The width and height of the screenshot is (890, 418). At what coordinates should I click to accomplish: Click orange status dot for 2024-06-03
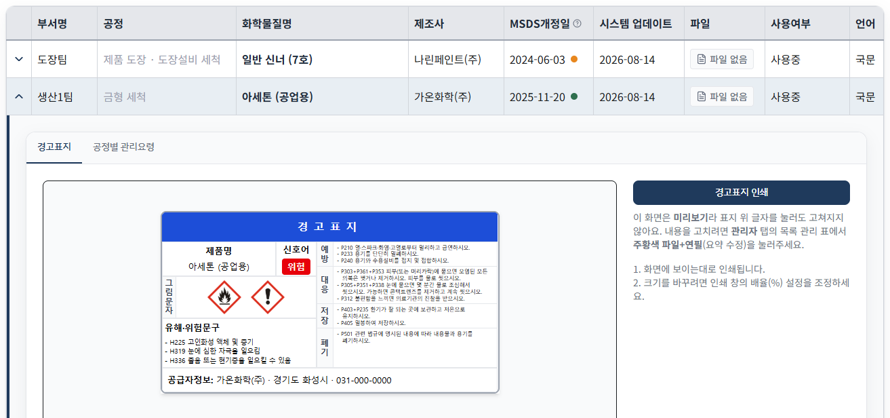coord(574,60)
